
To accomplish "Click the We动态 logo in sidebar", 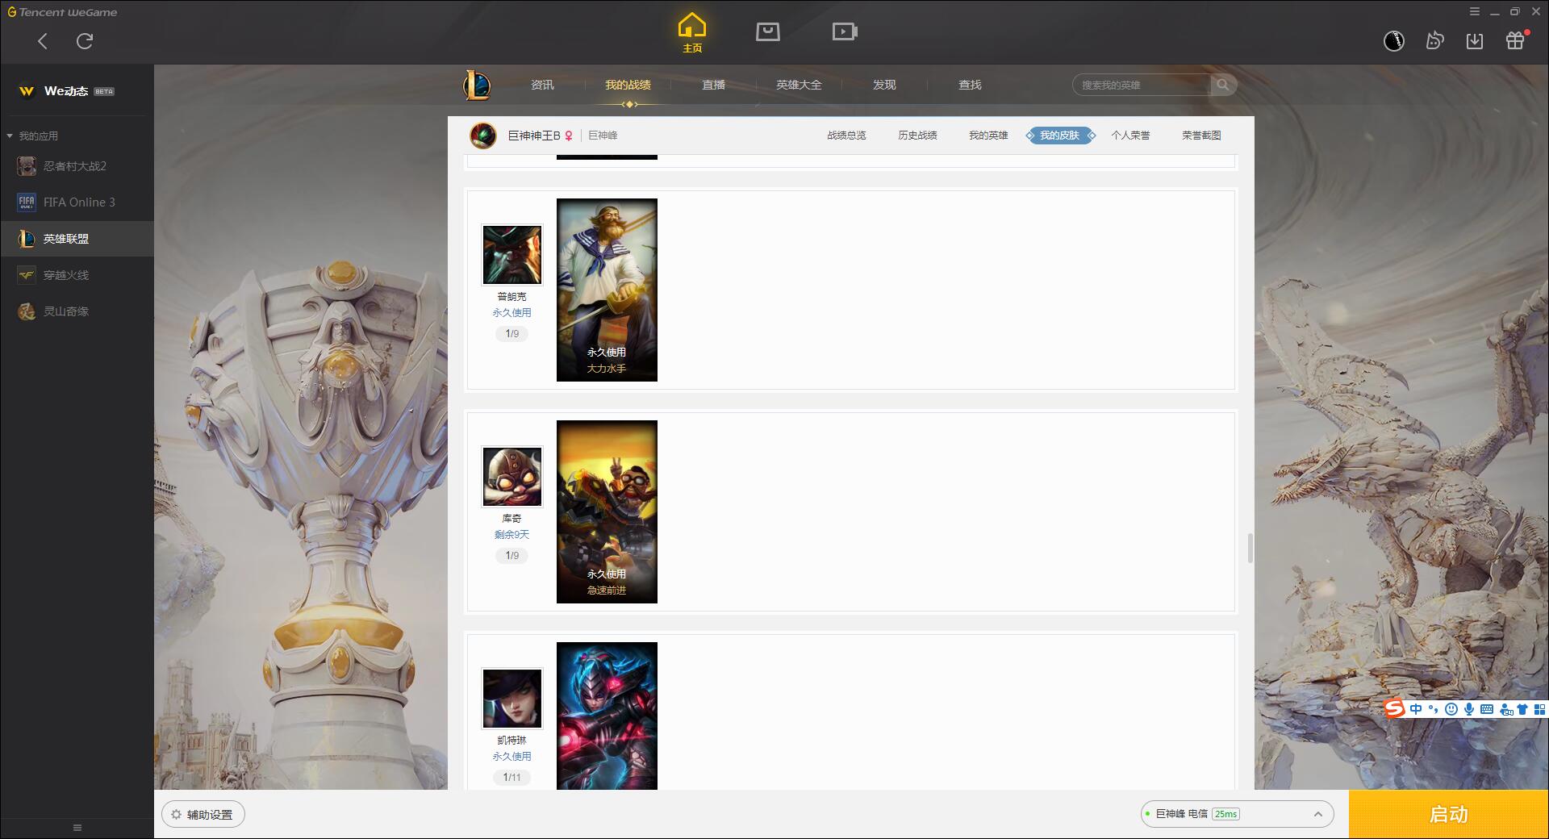I will [x=27, y=91].
